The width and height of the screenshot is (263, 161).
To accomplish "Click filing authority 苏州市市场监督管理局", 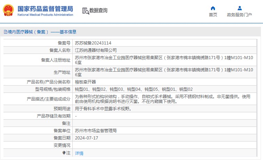I will [x=96, y=131].
